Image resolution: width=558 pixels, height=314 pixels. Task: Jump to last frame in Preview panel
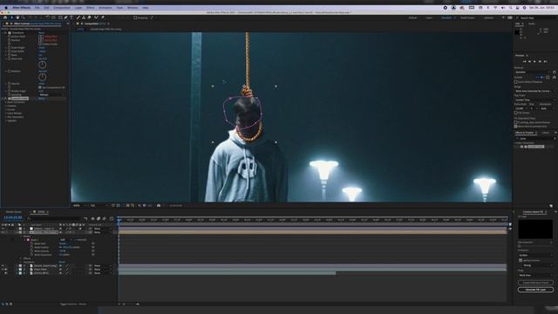click(x=545, y=62)
